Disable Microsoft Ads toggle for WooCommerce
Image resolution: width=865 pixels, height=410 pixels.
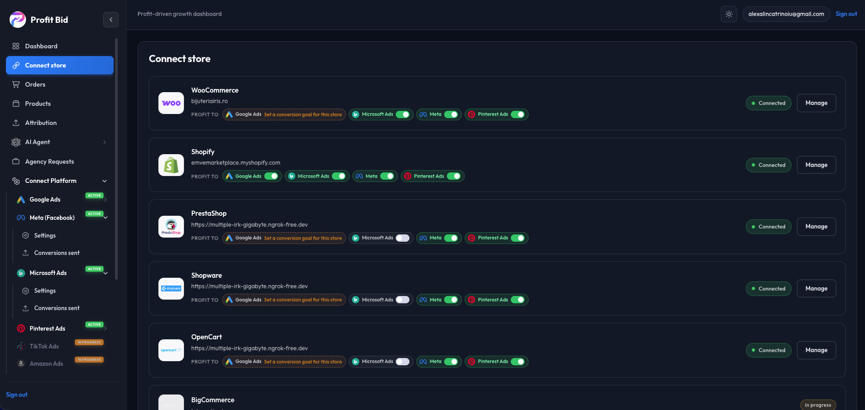pos(403,114)
